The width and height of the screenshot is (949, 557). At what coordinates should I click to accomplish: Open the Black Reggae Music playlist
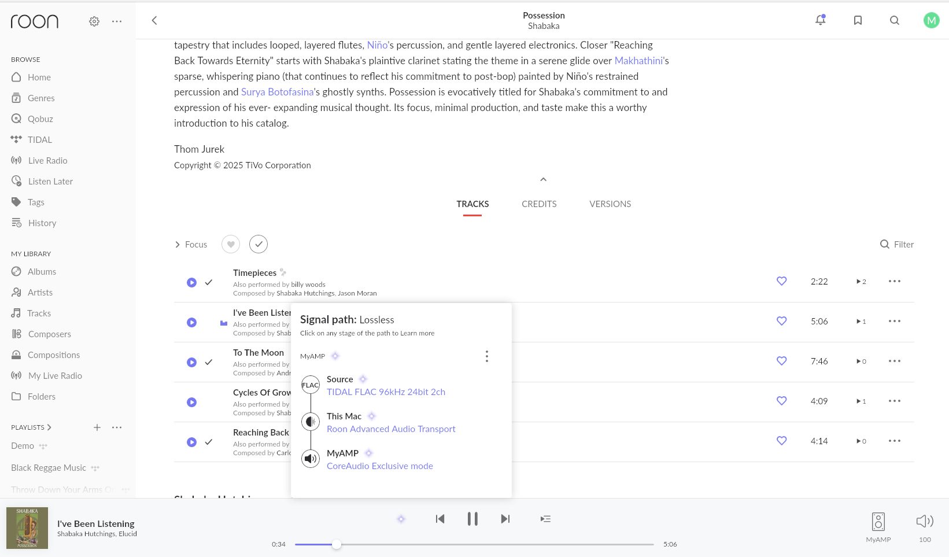click(49, 468)
